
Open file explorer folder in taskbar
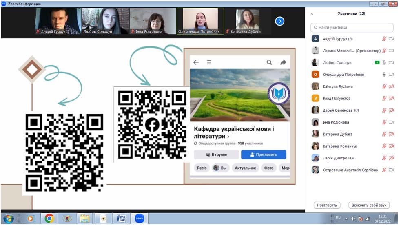(x=84, y=218)
